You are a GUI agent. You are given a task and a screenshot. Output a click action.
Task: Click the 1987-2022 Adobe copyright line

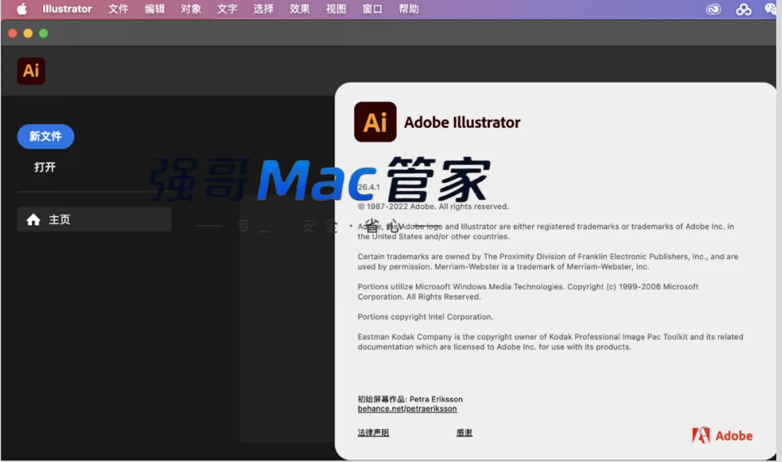click(x=433, y=207)
